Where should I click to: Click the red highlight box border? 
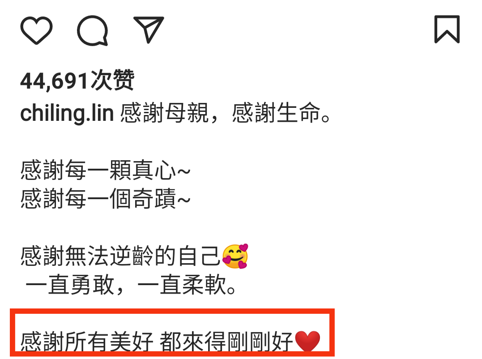coord(172,311)
